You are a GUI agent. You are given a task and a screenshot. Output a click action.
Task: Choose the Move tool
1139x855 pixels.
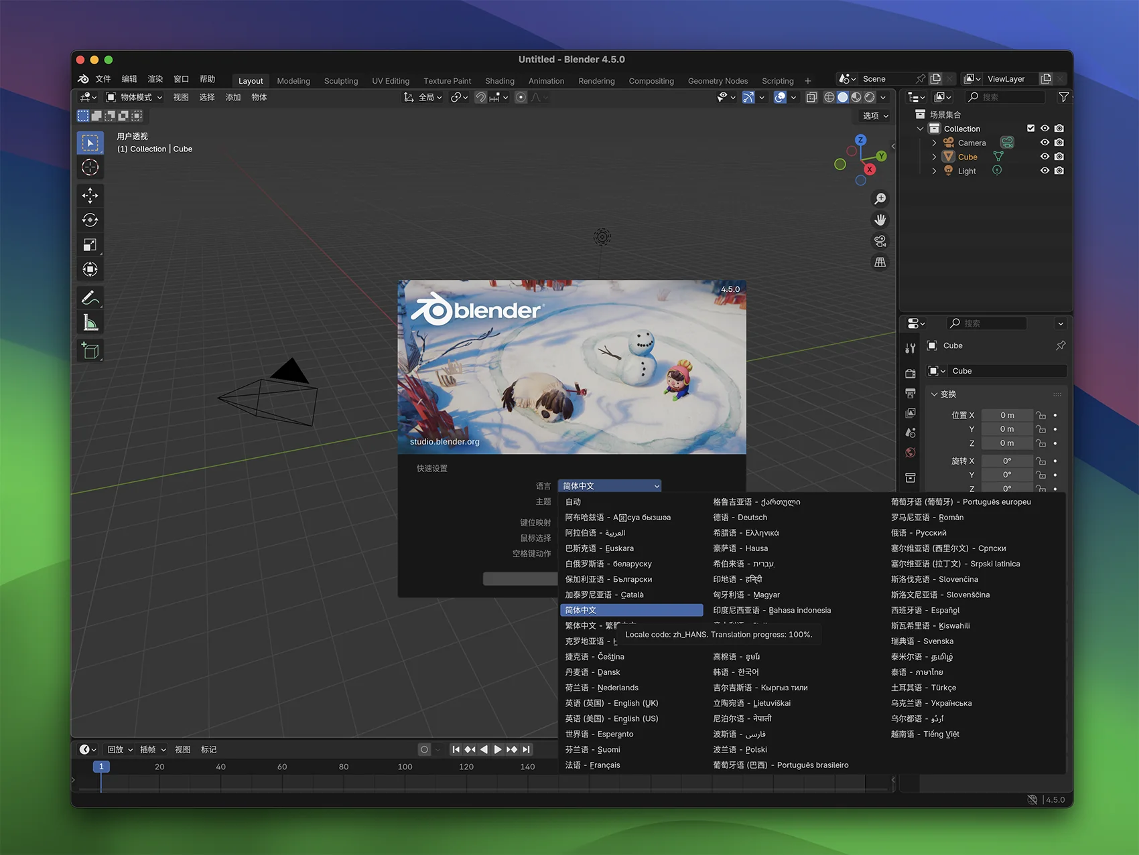(90, 196)
